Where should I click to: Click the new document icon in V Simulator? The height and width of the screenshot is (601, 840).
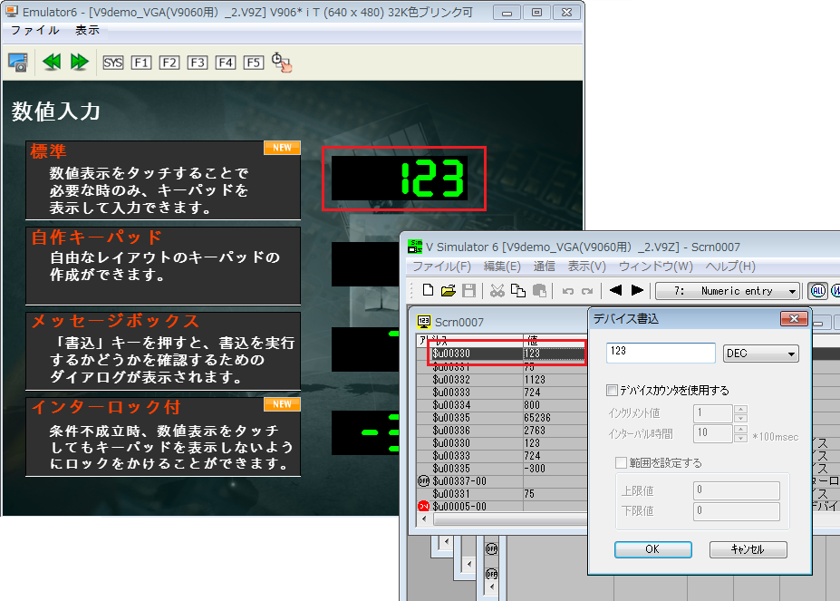point(428,290)
